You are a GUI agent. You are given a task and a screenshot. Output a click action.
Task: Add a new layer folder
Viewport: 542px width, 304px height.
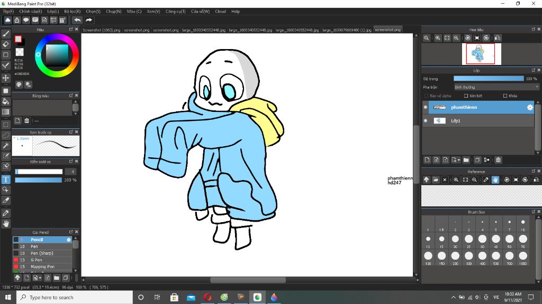tap(466, 160)
